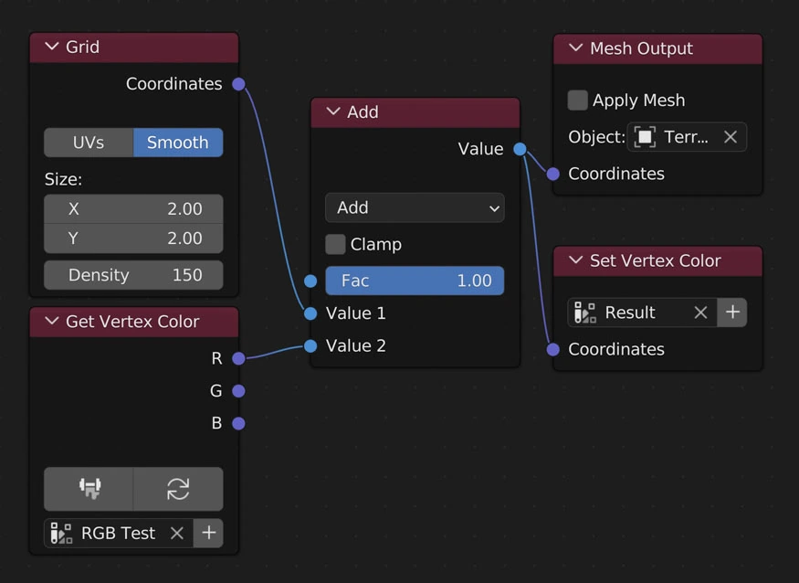
Task: Click the Density value field
Action: (x=133, y=275)
